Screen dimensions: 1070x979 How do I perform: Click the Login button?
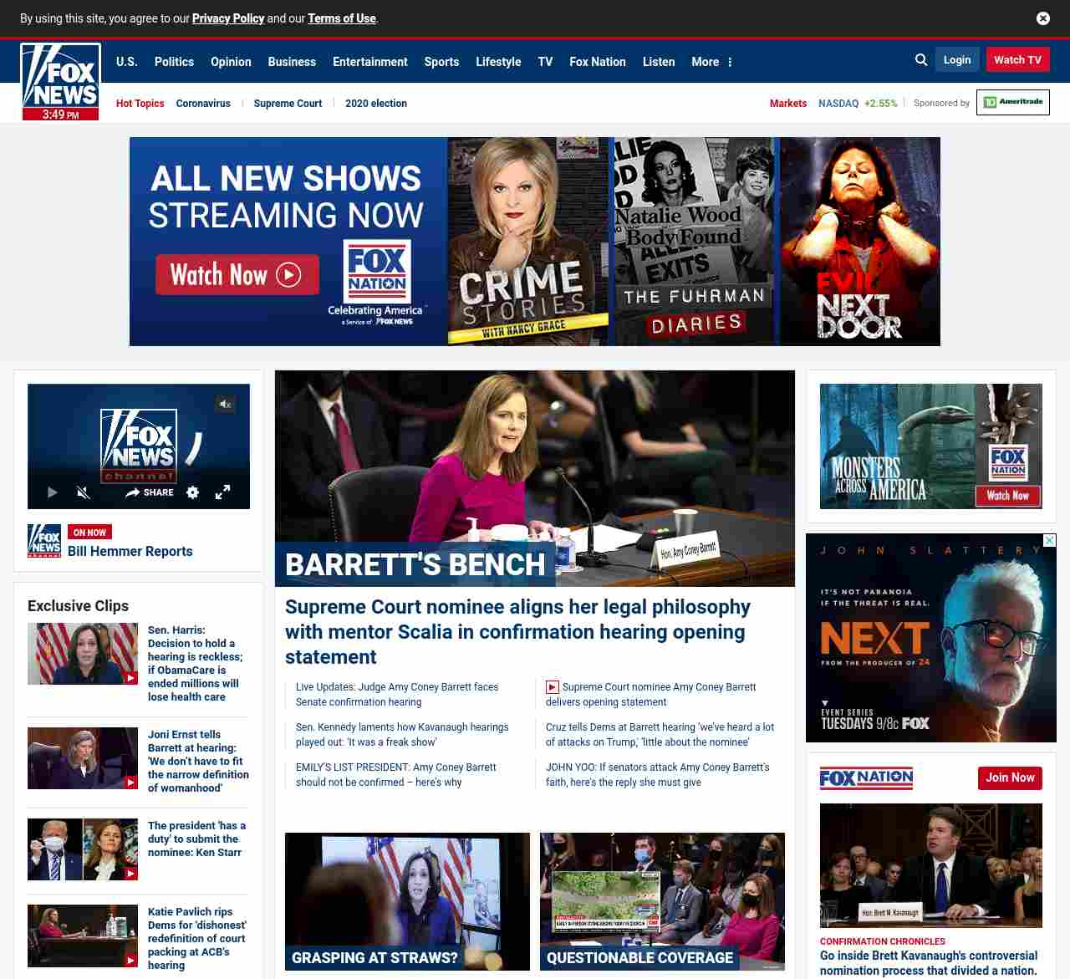pyautogui.click(x=957, y=60)
